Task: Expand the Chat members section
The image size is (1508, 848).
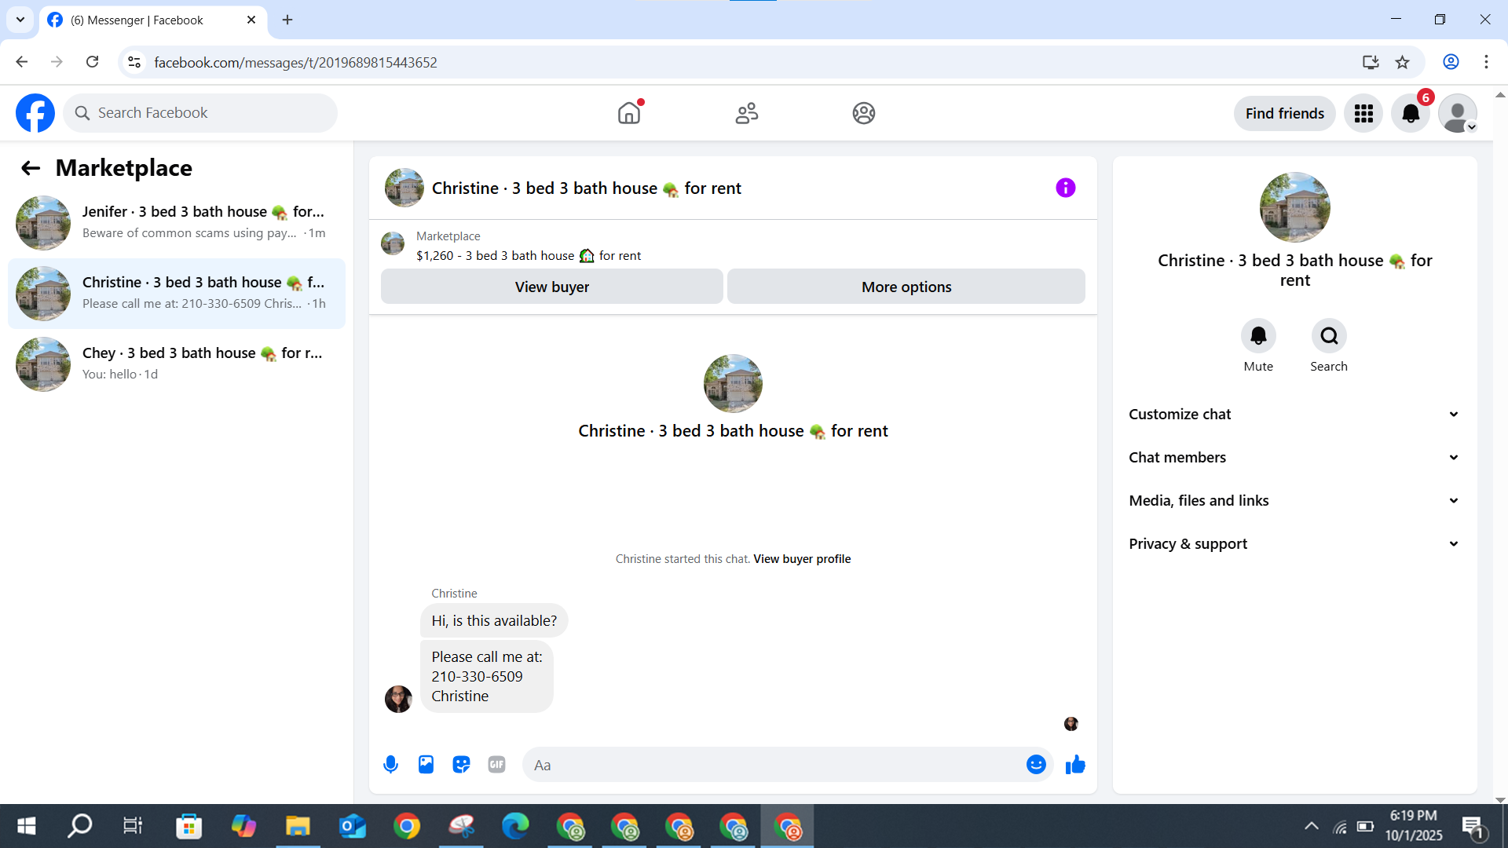Action: (x=1294, y=458)
